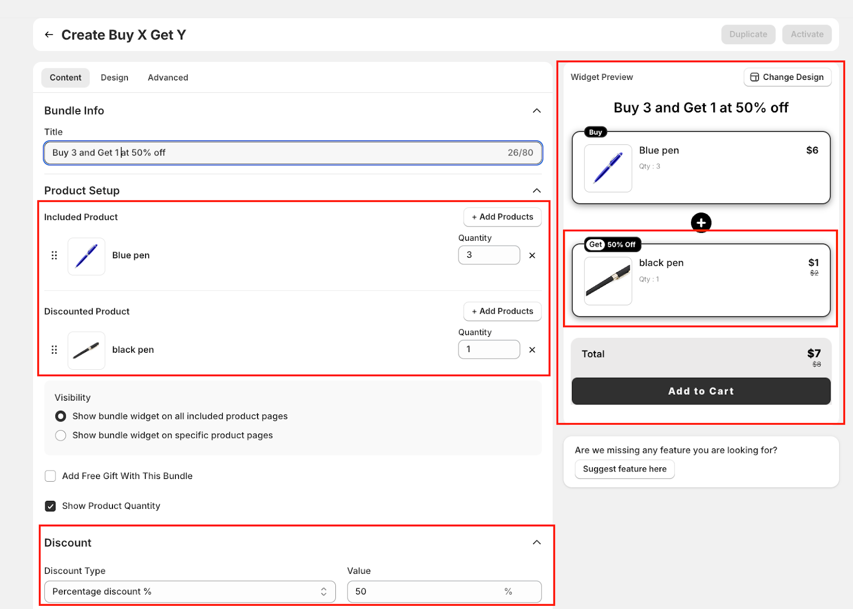The height and width of the screenshot is (609, 853).
Task: Click black pen image in widget preview
Action: coord(608,281)
